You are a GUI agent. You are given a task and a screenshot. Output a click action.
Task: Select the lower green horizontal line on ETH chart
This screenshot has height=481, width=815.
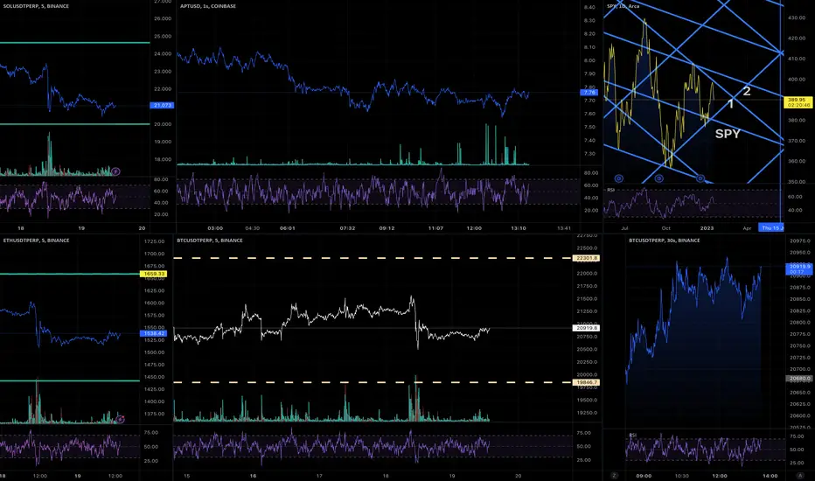click(x=70, y=380)
